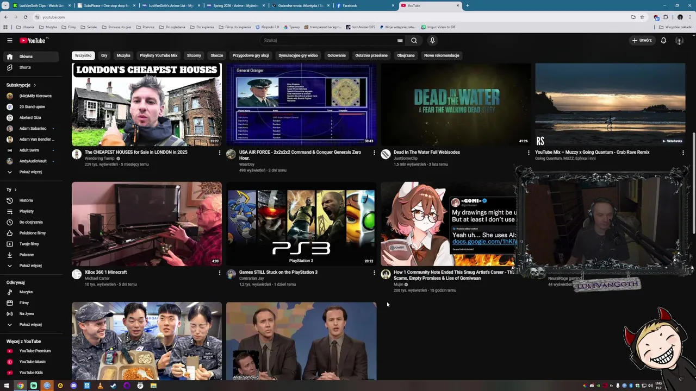The height and width of the screenshot is (391, 696).
Task: Click the Utwórz create button
Action: pos(642,40)
